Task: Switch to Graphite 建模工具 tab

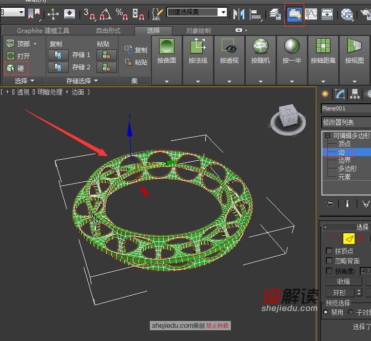Action: pyautogui.click(x=43, y=30)
